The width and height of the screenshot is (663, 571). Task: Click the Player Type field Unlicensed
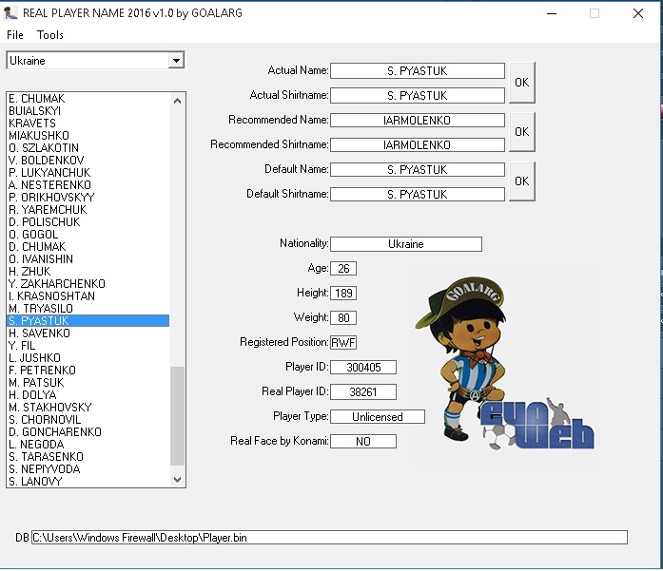[378, 417]
